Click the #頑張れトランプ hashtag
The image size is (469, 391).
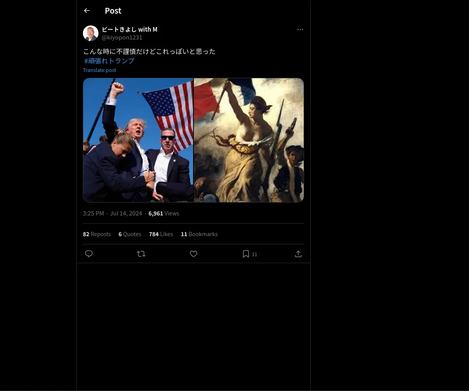click(109, 61)
